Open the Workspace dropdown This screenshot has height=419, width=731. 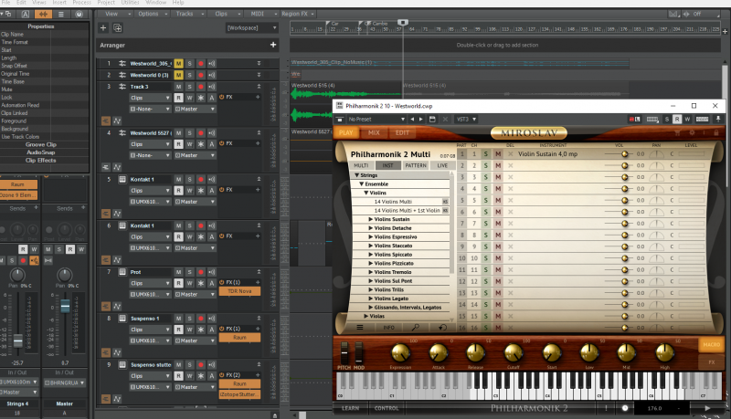(252, 28)
